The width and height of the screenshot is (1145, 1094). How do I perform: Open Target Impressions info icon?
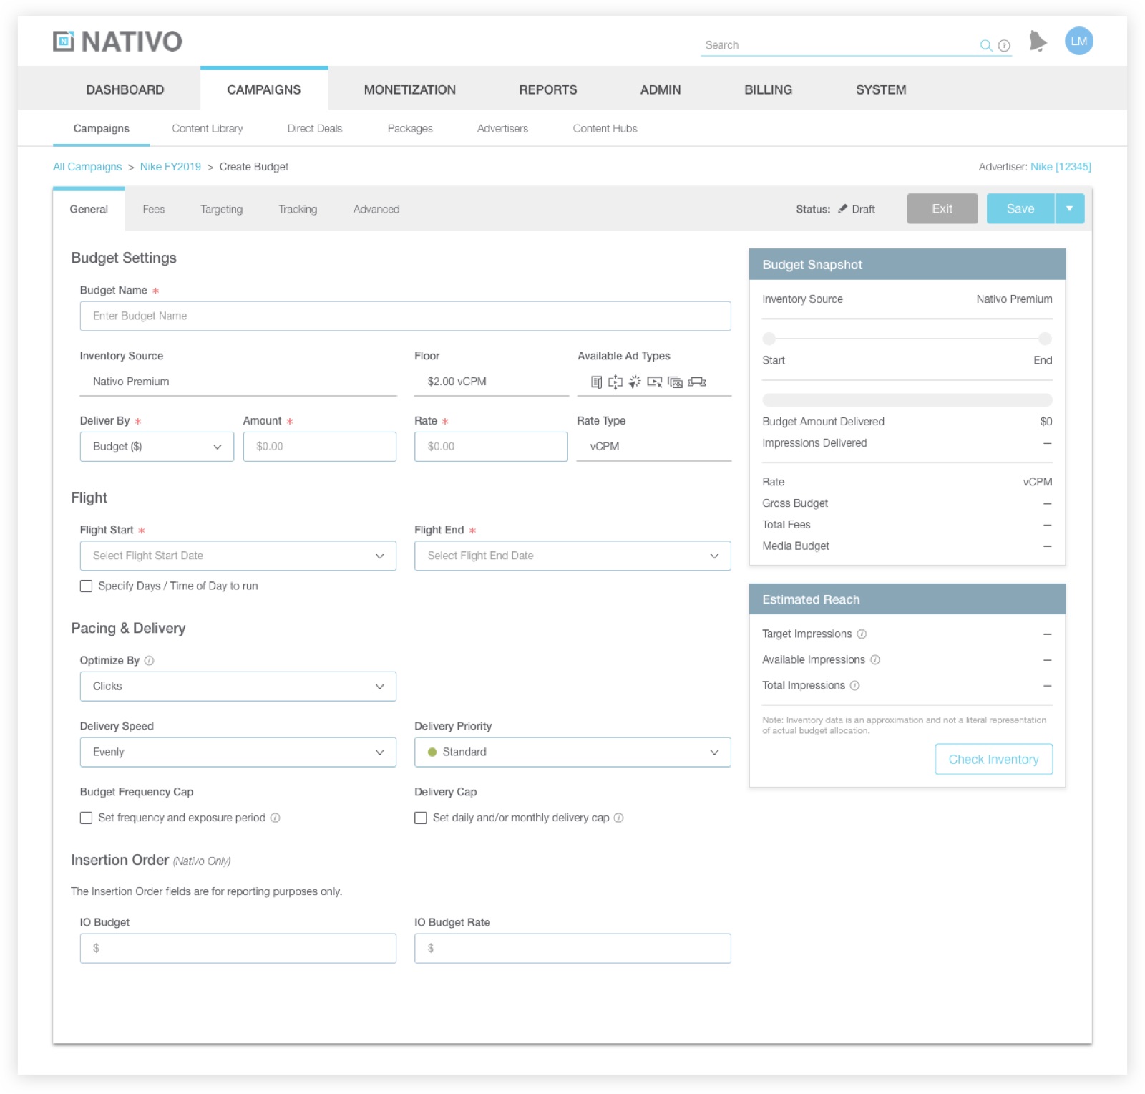(862, 634)
